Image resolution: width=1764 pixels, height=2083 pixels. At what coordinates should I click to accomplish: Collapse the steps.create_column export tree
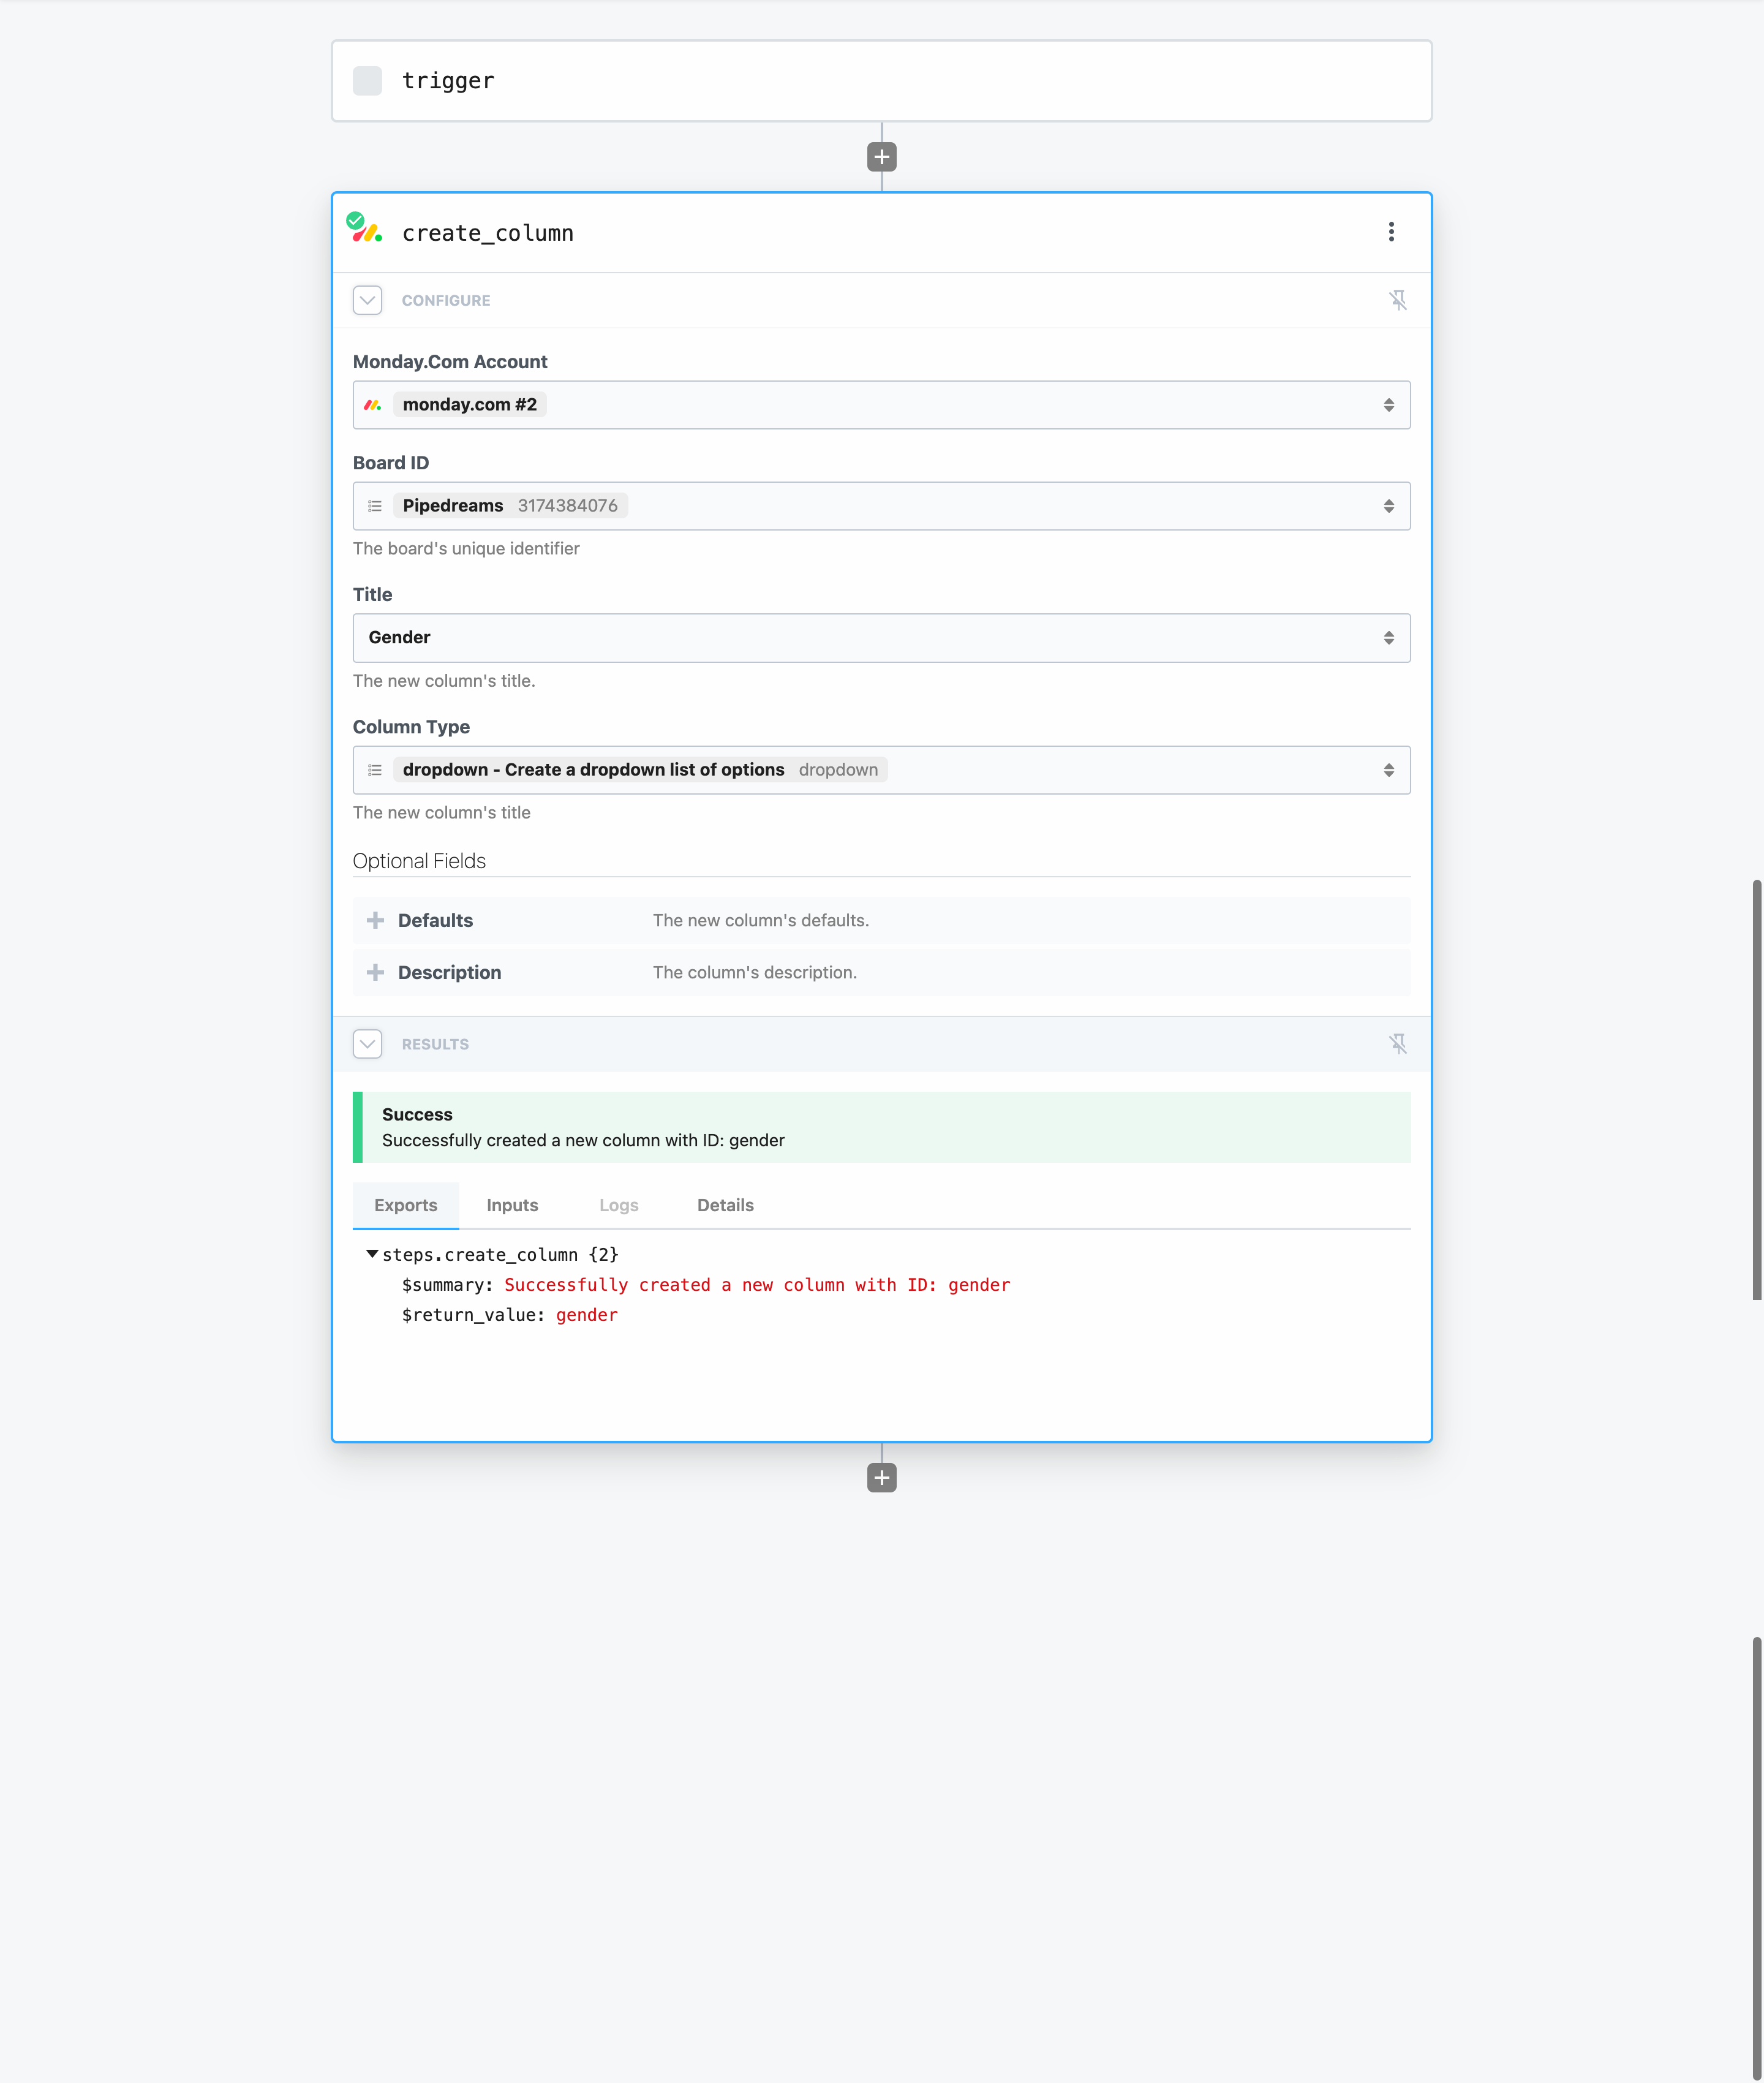(x=372, y=1253)
